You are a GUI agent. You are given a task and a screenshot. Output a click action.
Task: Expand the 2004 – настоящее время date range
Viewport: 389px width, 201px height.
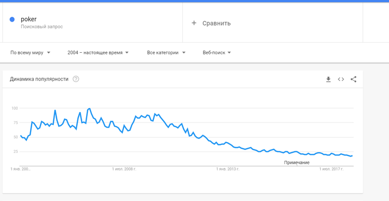click(x=98, y=53)
